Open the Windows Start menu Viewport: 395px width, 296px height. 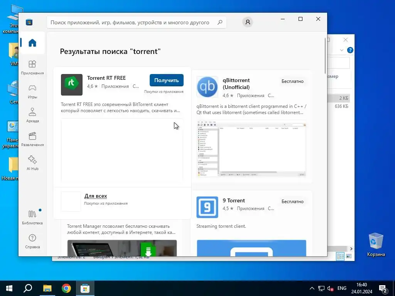pos(9,288)
